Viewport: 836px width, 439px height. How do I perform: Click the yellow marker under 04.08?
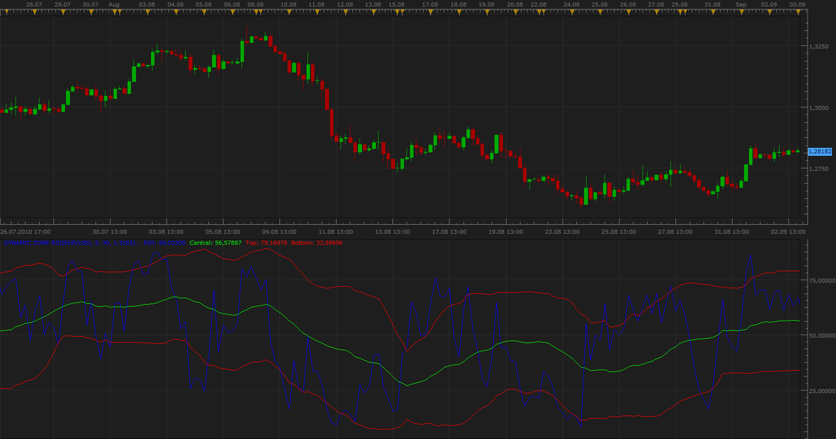pyautogui.click(x=176, y=12)
